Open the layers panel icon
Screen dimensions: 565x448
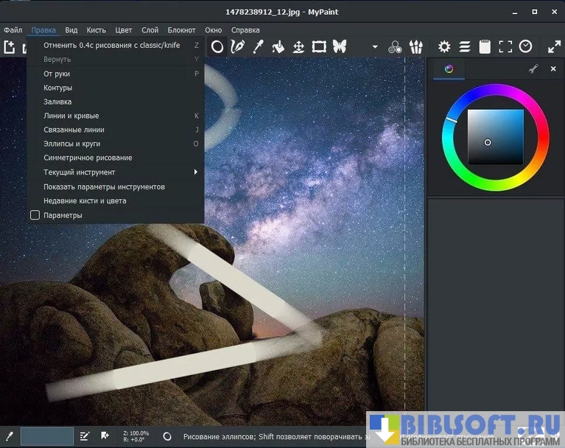[465, 46]
